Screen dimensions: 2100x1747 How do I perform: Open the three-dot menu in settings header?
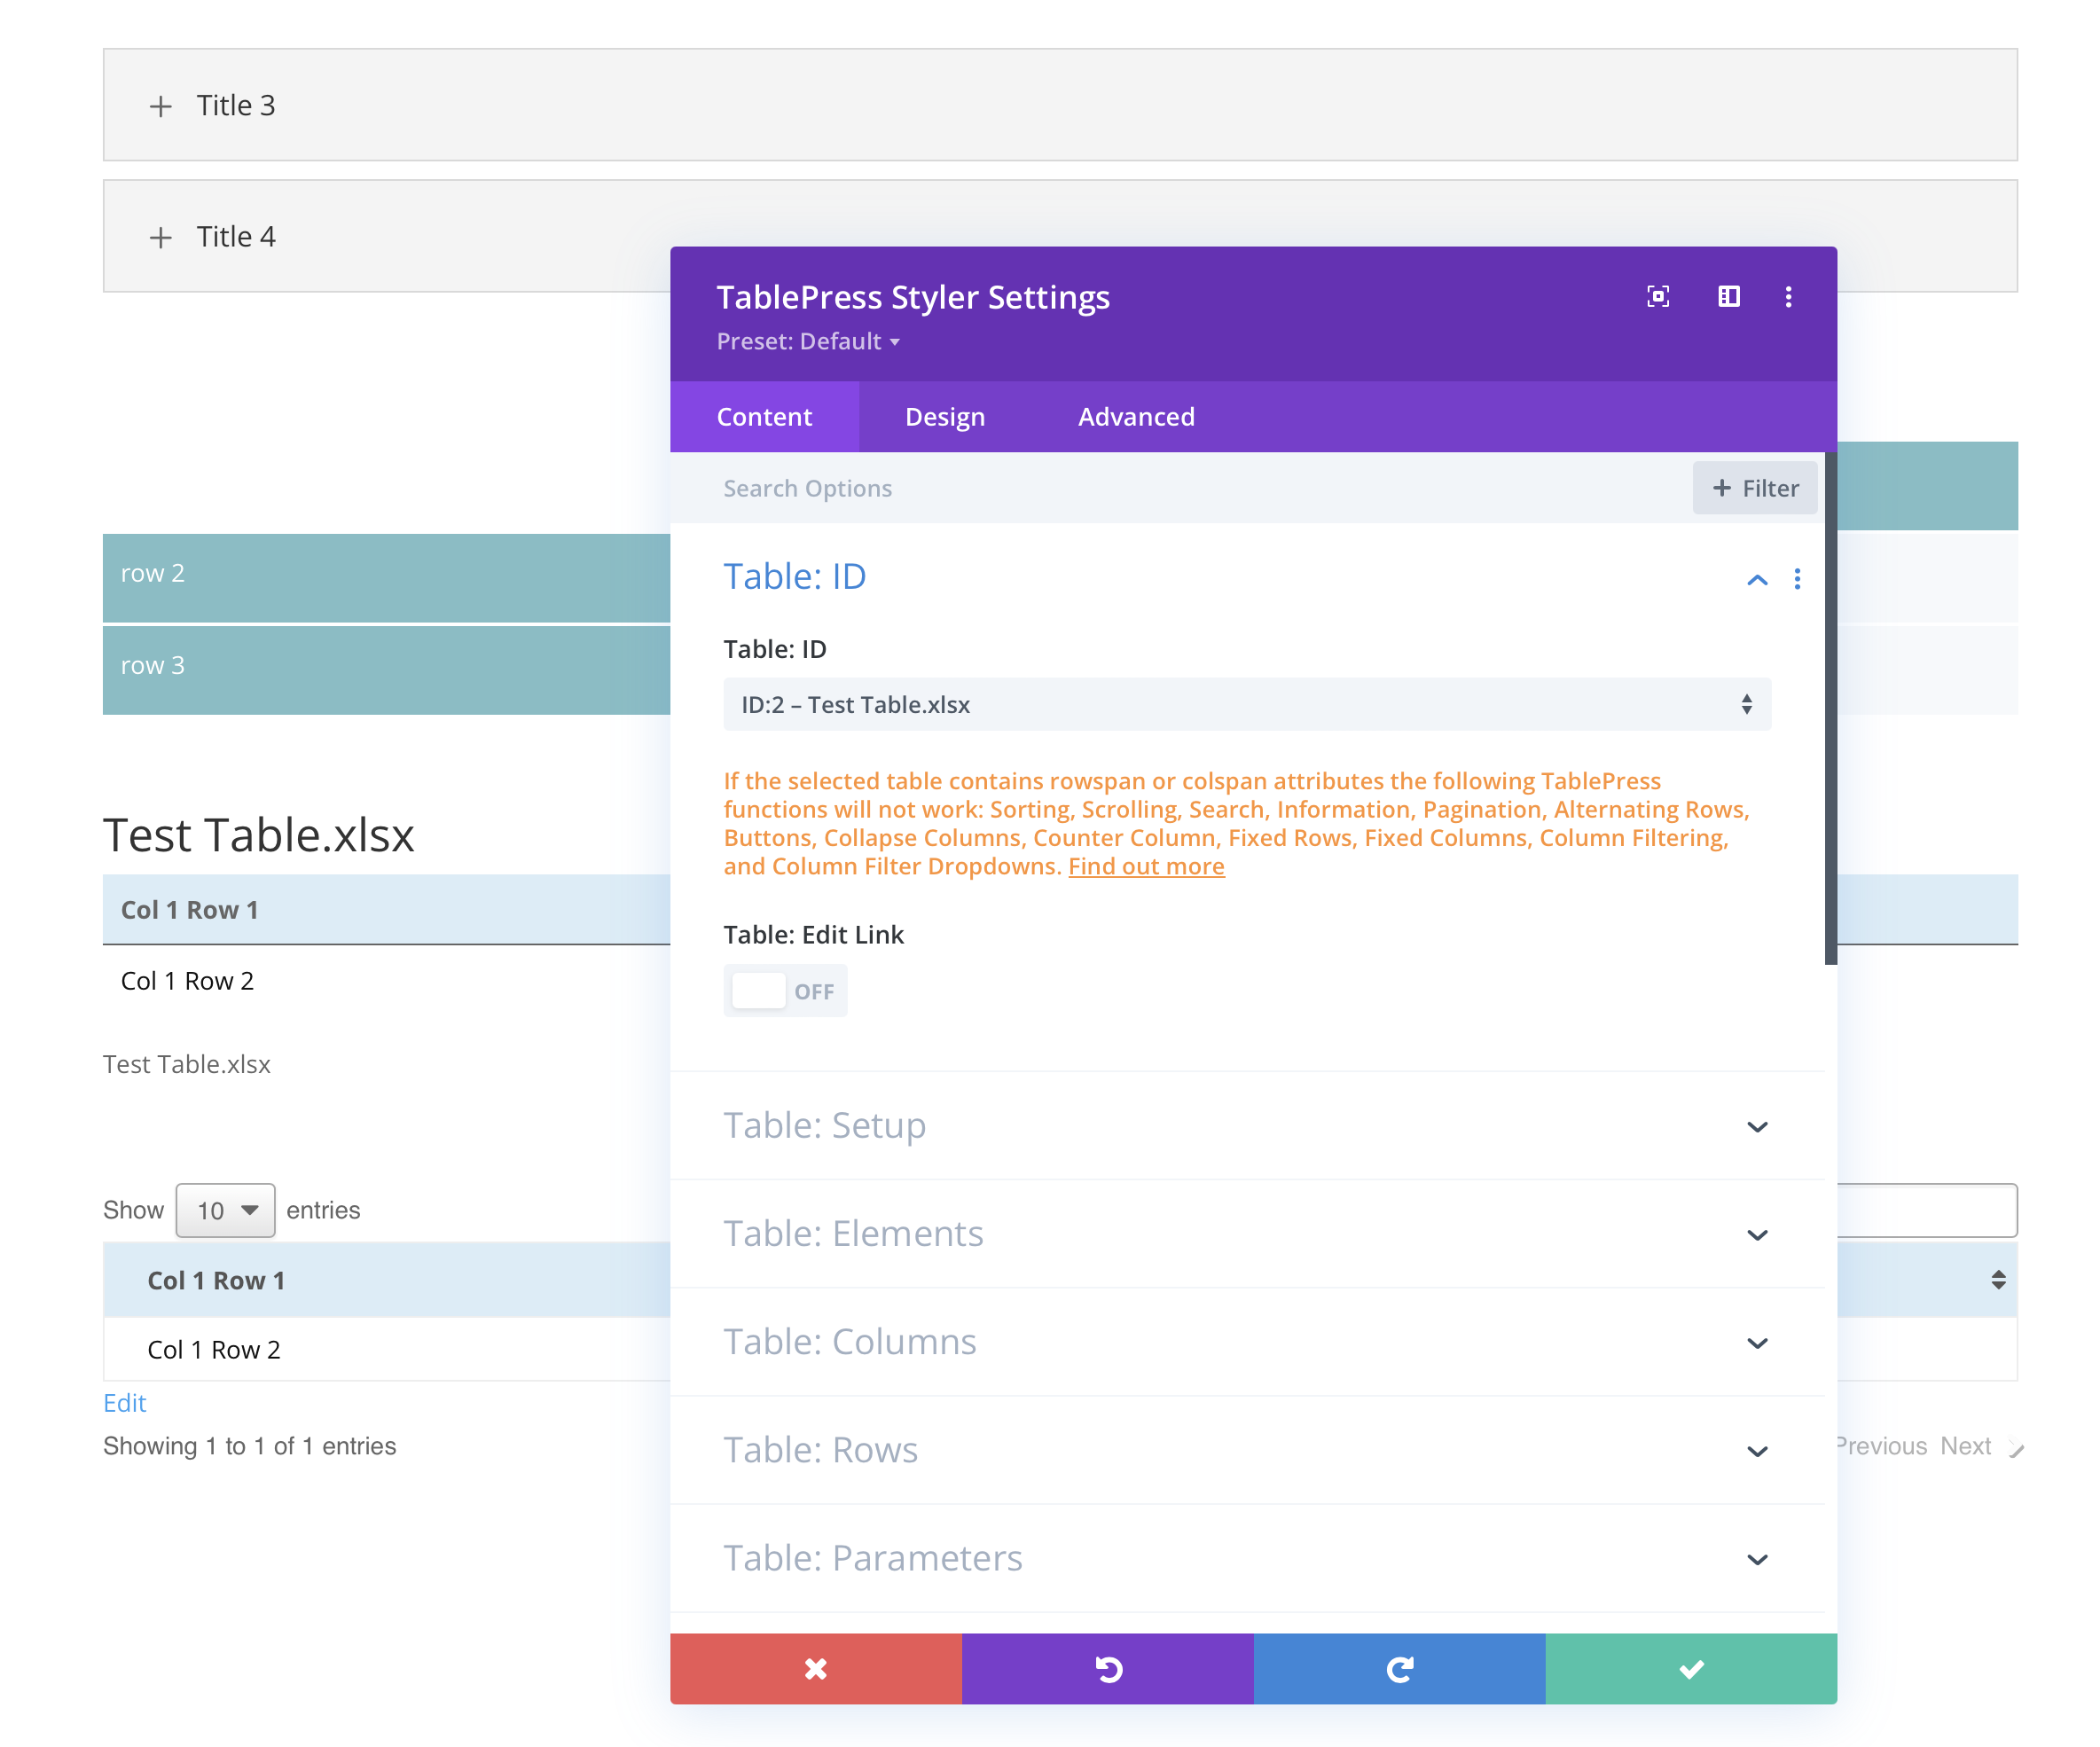1788,296
